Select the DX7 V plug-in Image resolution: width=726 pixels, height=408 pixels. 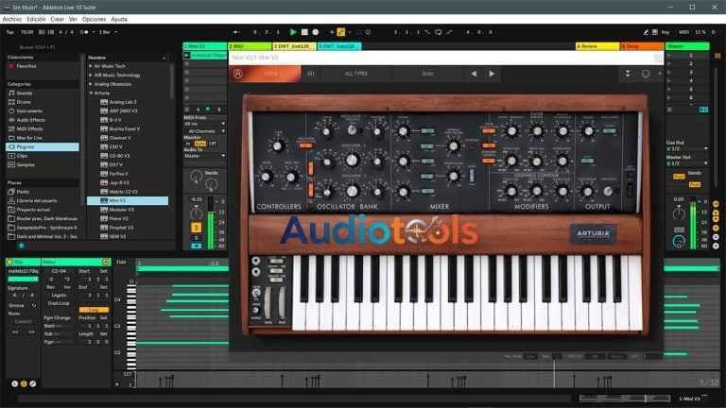pos(112,164)
